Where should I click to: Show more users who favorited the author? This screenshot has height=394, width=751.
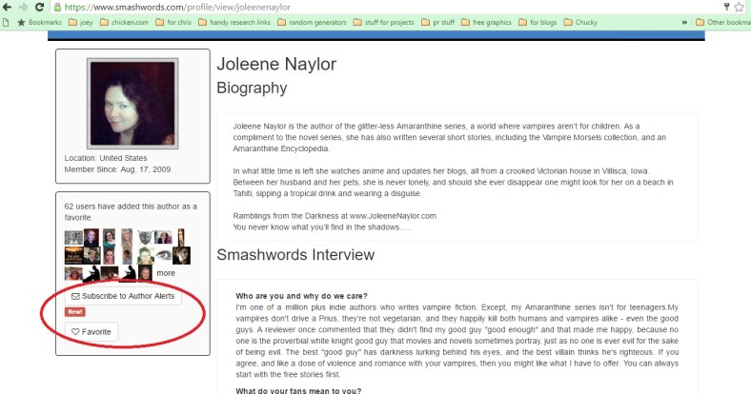(x=165, y=273)
